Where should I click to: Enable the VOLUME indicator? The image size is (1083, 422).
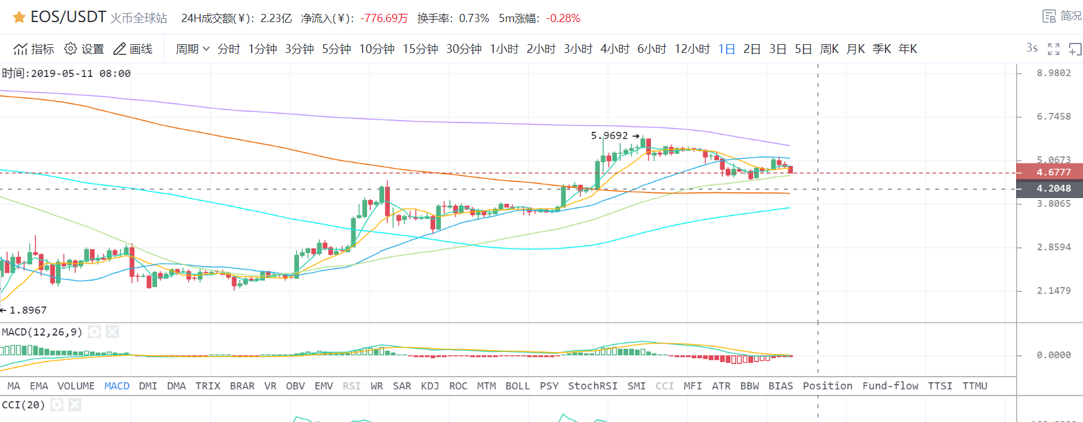tap(76, 386)
